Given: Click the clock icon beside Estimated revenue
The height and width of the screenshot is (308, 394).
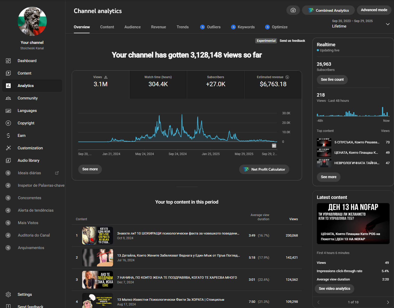Looking at the screenshot, I should click(x=287, y=77).
